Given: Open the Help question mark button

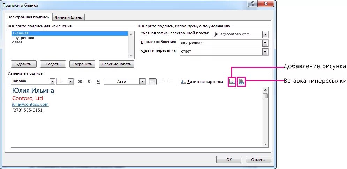Looking at the screenshot, I should (x=252, y=4).
